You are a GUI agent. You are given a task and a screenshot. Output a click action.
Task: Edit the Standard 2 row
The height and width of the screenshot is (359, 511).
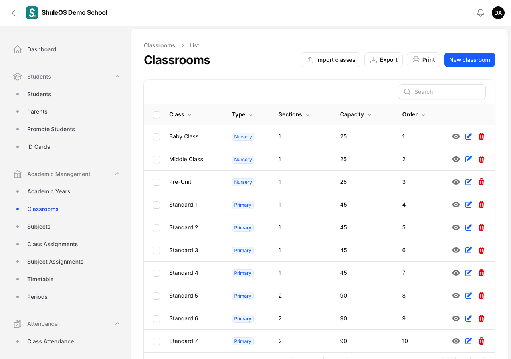pos(469,227)
